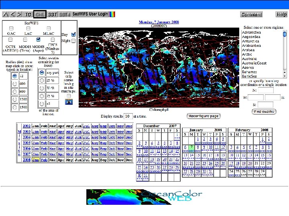Viewport: 289px width, 216px height.
Task: Select the SST4 mode button
Action: [x=65, y=14]
